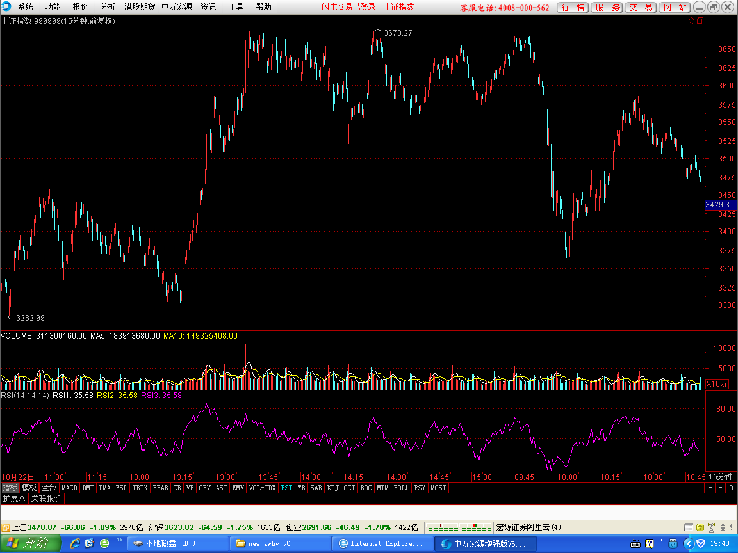Open the 功能 menu
The width and height of the screenshot is (738, 553).
point(53,6)
